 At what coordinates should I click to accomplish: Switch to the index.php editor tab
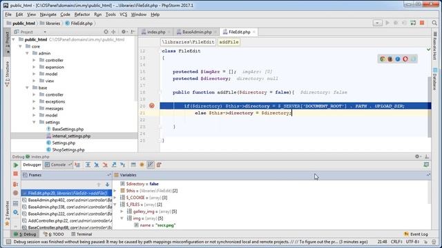pyautogui.click(x=155, y=32)
